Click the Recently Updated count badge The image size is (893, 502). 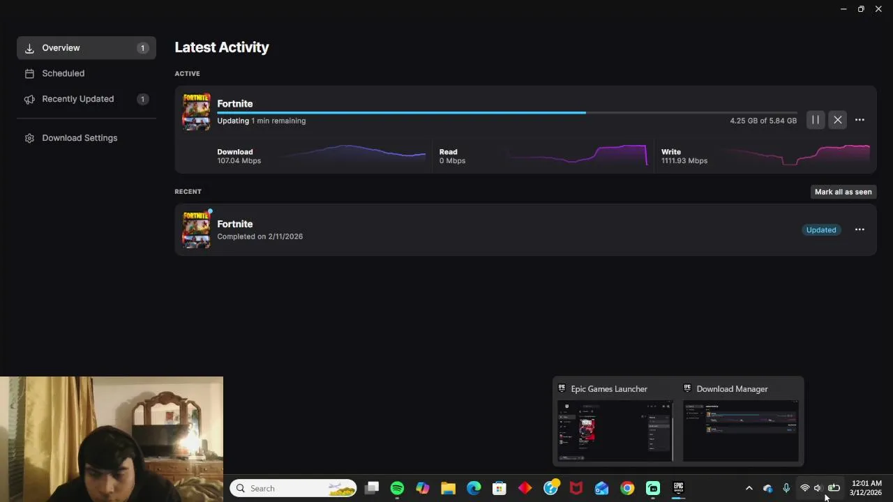[142, 99]
